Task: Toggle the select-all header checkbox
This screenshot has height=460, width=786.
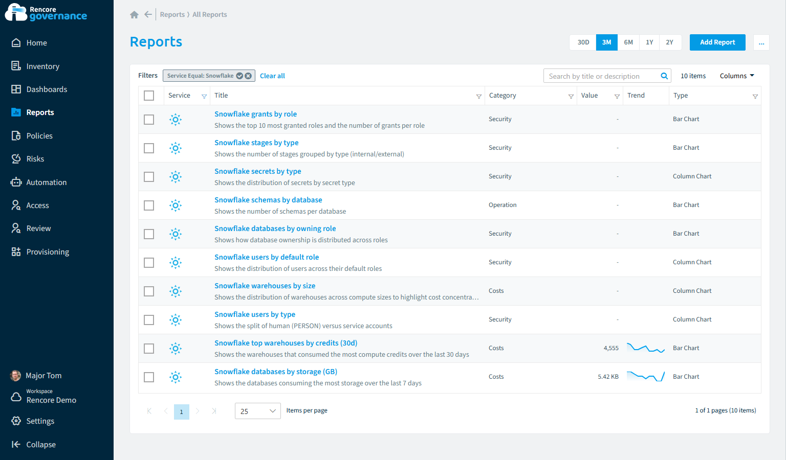Action: coord(149,96)
